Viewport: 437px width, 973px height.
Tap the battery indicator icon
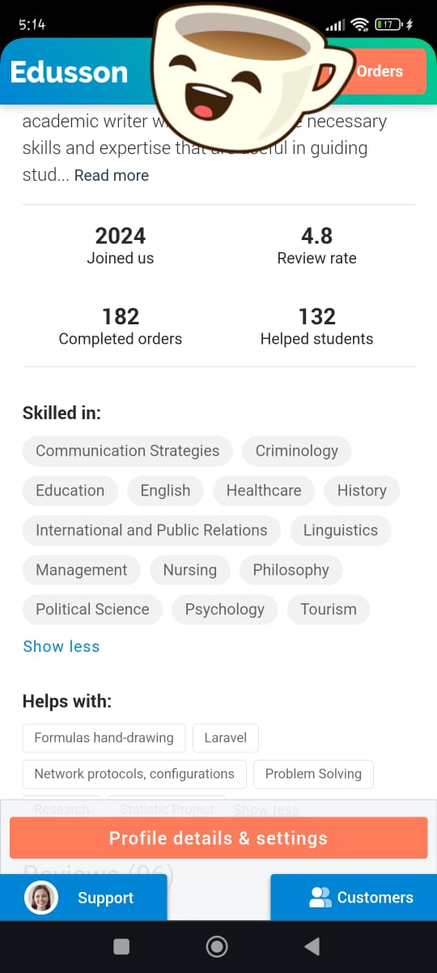388,25
